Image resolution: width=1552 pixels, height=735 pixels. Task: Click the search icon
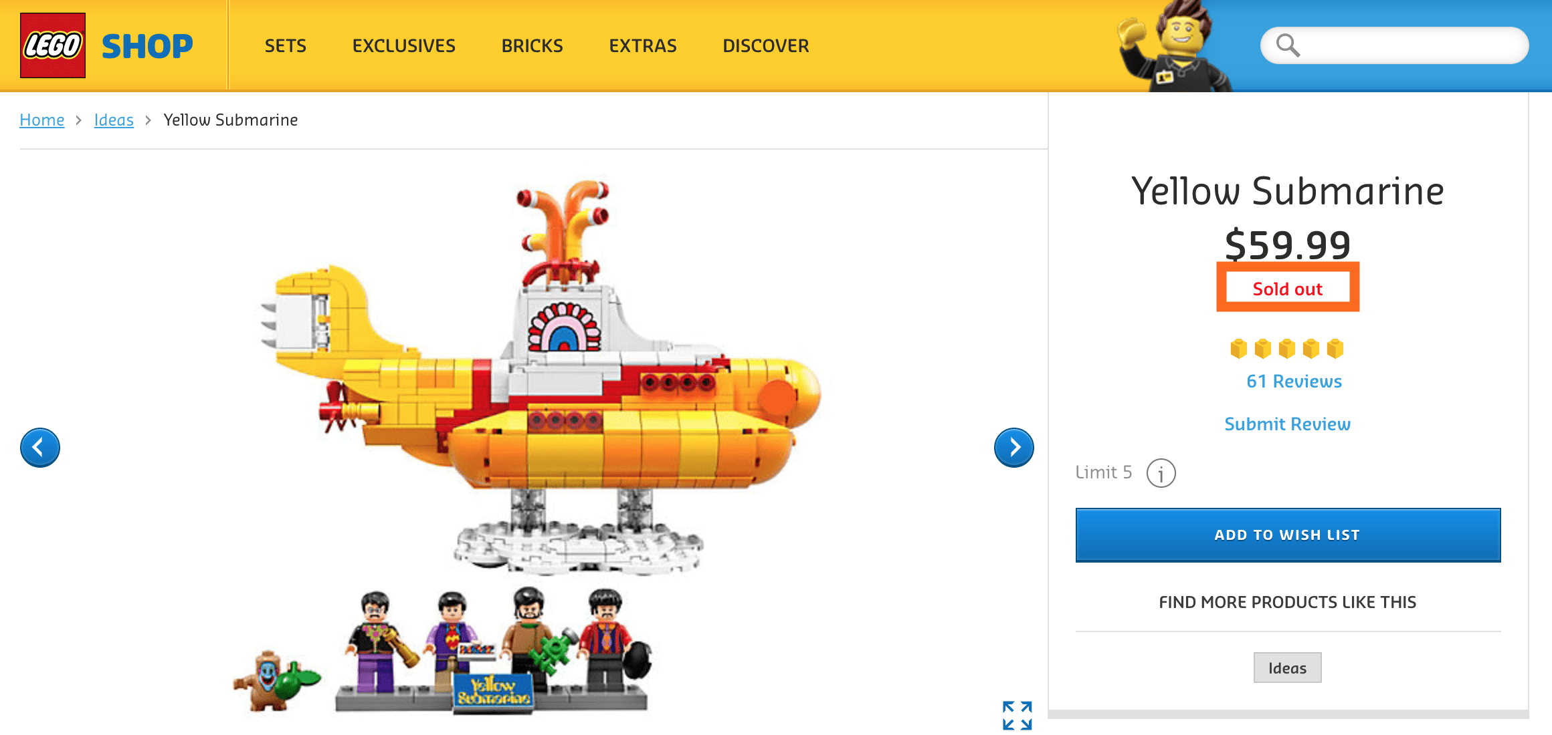click(x=1283, y=45)
